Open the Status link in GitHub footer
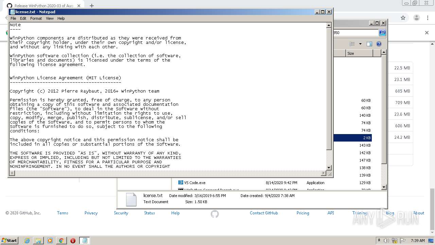Viewport: 435px width, 245px height. [150, 213]
